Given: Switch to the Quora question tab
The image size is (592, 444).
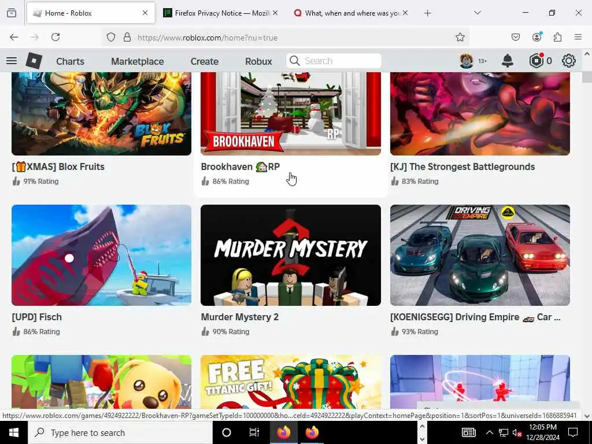Looking at the screenshot, I should point(351,13).
